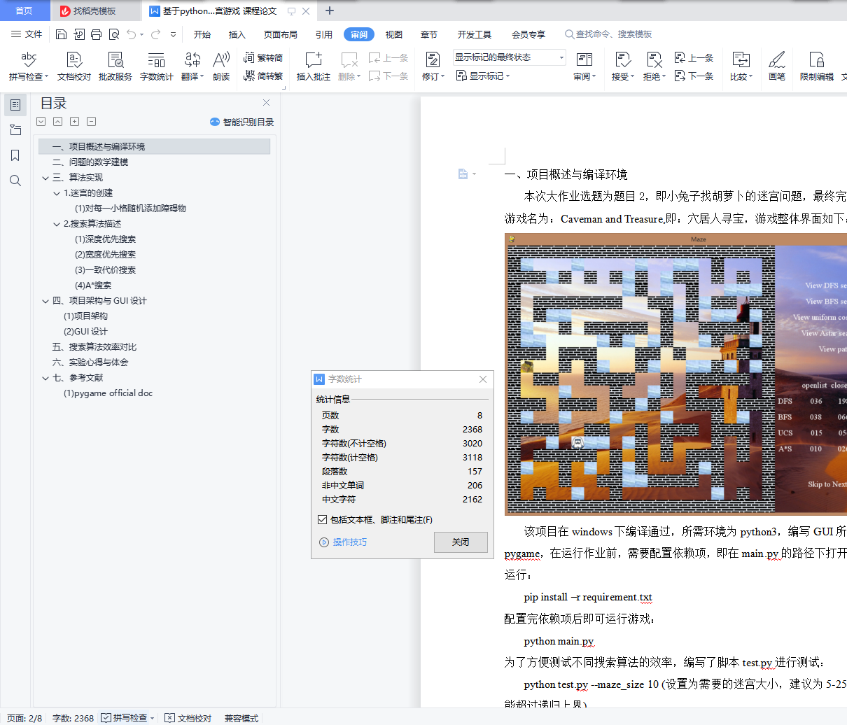Convert traditional to simplified (繁转简)

click(263, 58)
